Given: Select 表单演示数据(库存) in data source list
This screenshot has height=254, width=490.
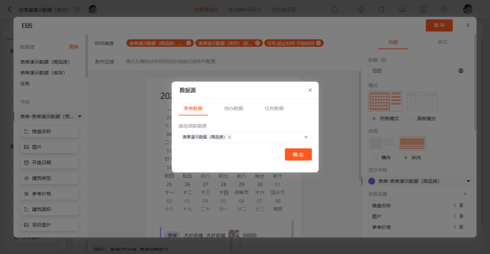Looking at the screenshot, I should click(x=43, y=73).
